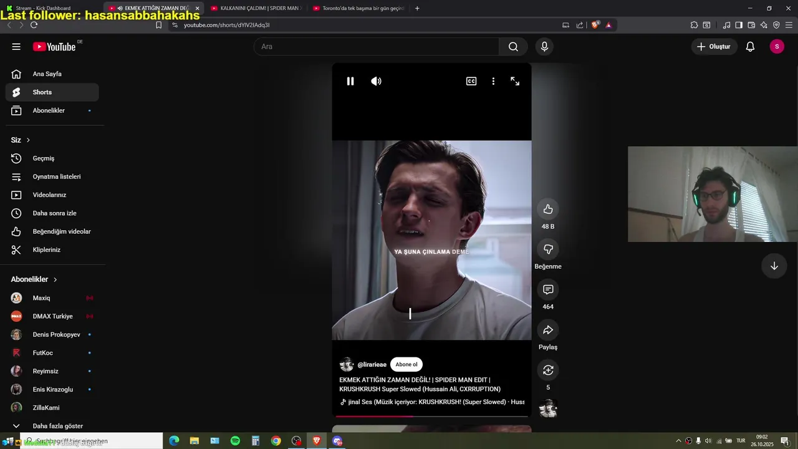Go to Ana Sayfa in sidebar
The height and width of the screenshot is (449, 798).
(x=52, y=74)
